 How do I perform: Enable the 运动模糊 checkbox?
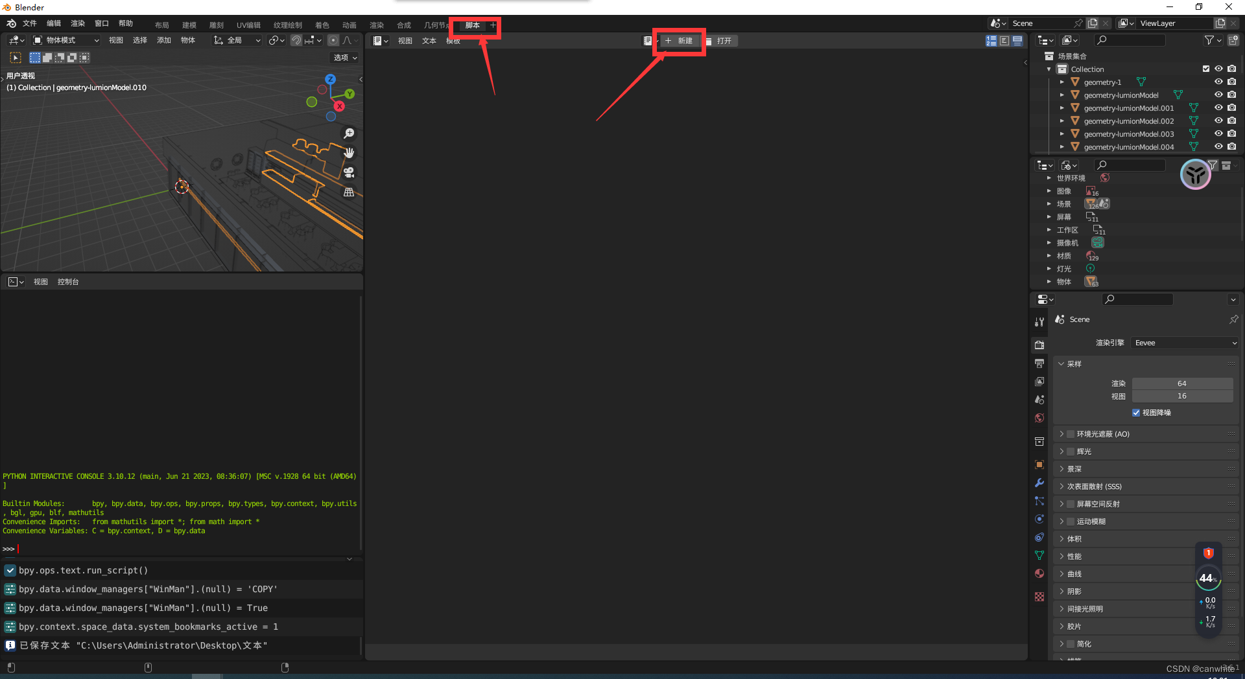coord(1071,522)
